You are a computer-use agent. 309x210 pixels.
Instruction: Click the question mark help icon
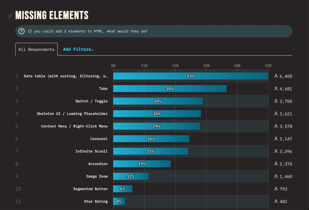click(x=21, y=31)
